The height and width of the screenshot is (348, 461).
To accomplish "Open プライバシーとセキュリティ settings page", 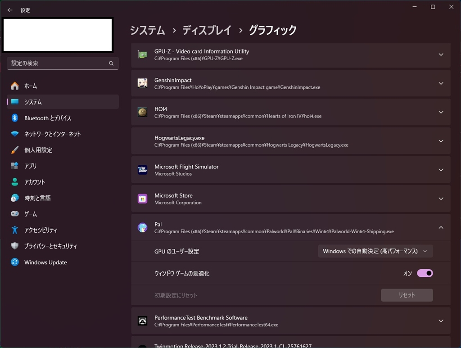I will [63, 246].
